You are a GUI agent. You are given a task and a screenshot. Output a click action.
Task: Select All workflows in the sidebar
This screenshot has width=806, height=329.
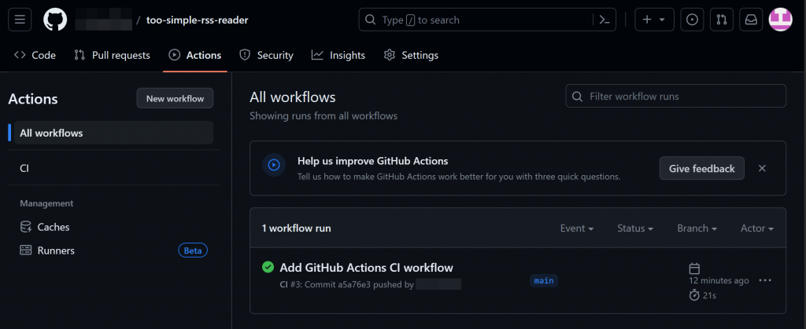[x=113, y=133]
